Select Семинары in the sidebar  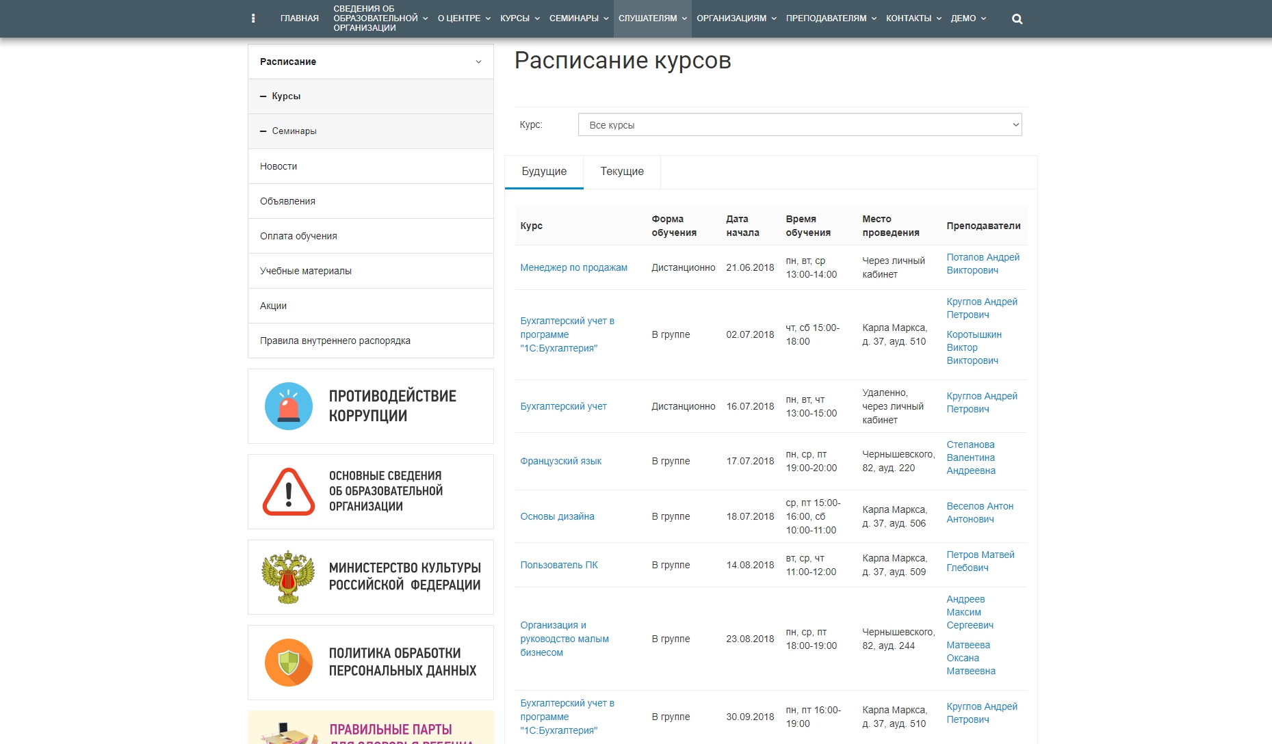point(294,131)
